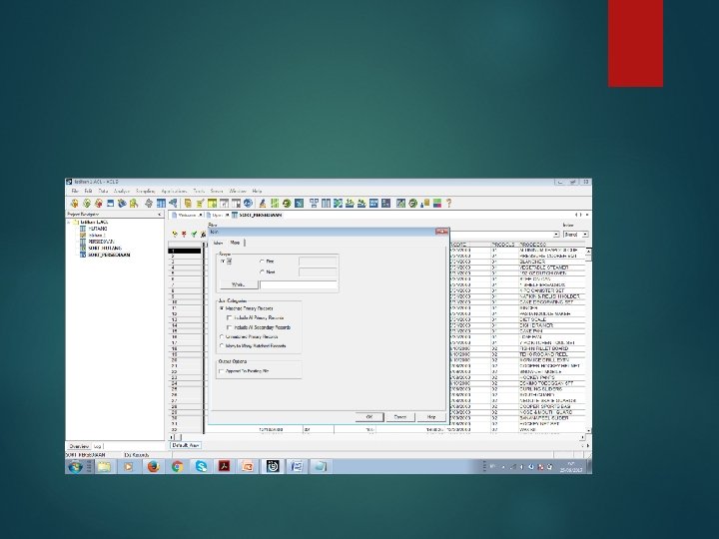Image resolution: width=719 pixels, height=539 pixels.
Task: Click the vertical scrollbar down arrow of table
Action: pyautogui.click(x=588, y=431)
